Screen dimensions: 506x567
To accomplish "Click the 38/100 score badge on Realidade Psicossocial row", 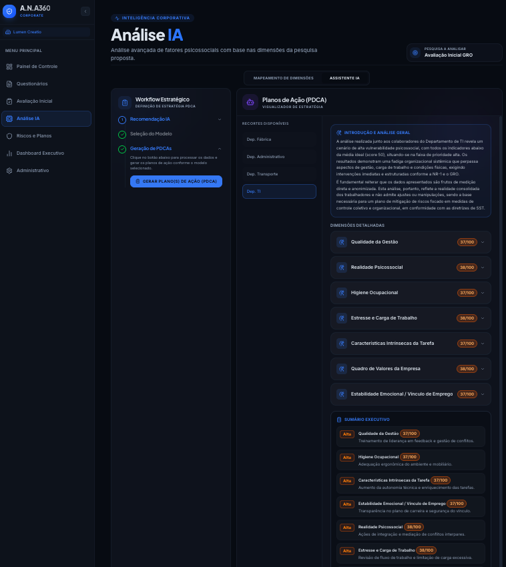I will coord(467,267).
